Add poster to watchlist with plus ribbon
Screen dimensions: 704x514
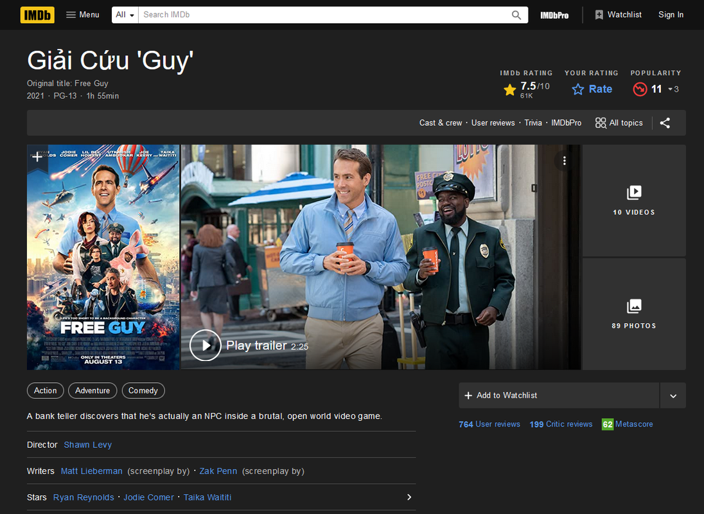(x=37, y=157)
